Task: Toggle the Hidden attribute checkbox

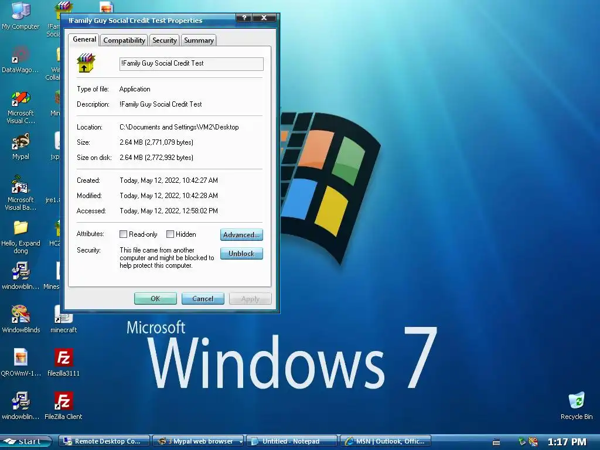Action: [x=171, y=234]
